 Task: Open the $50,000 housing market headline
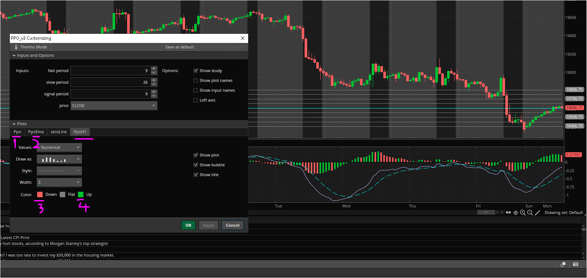58,255
